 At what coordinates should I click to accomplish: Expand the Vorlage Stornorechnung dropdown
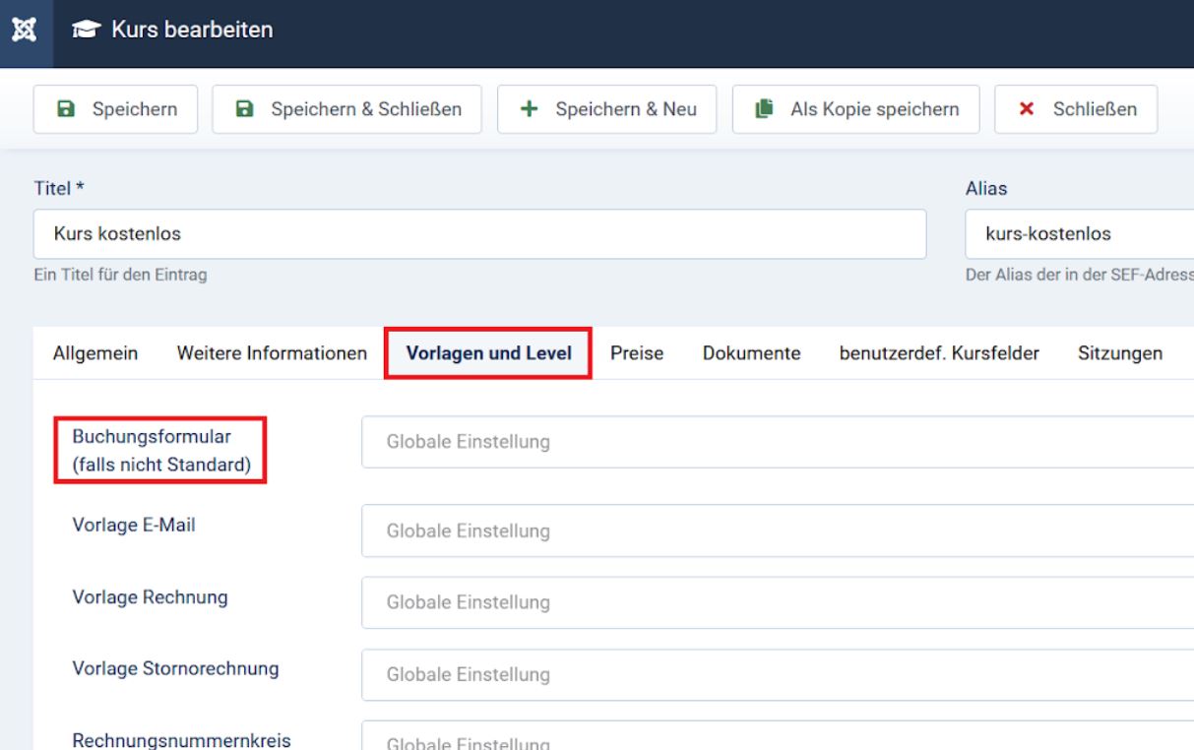778,675
